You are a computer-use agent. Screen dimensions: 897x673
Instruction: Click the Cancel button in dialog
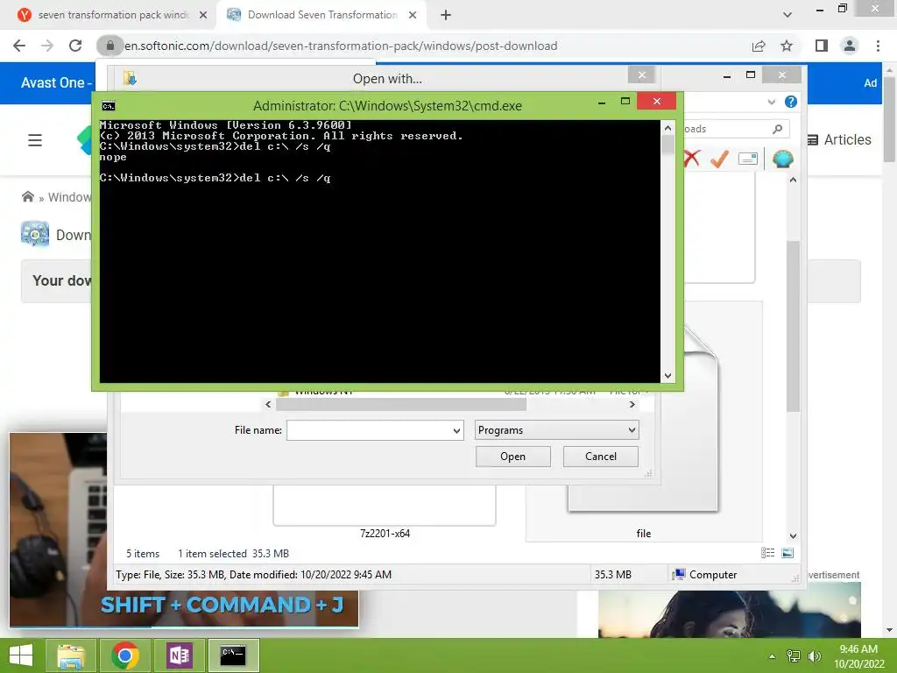(601, 456)
